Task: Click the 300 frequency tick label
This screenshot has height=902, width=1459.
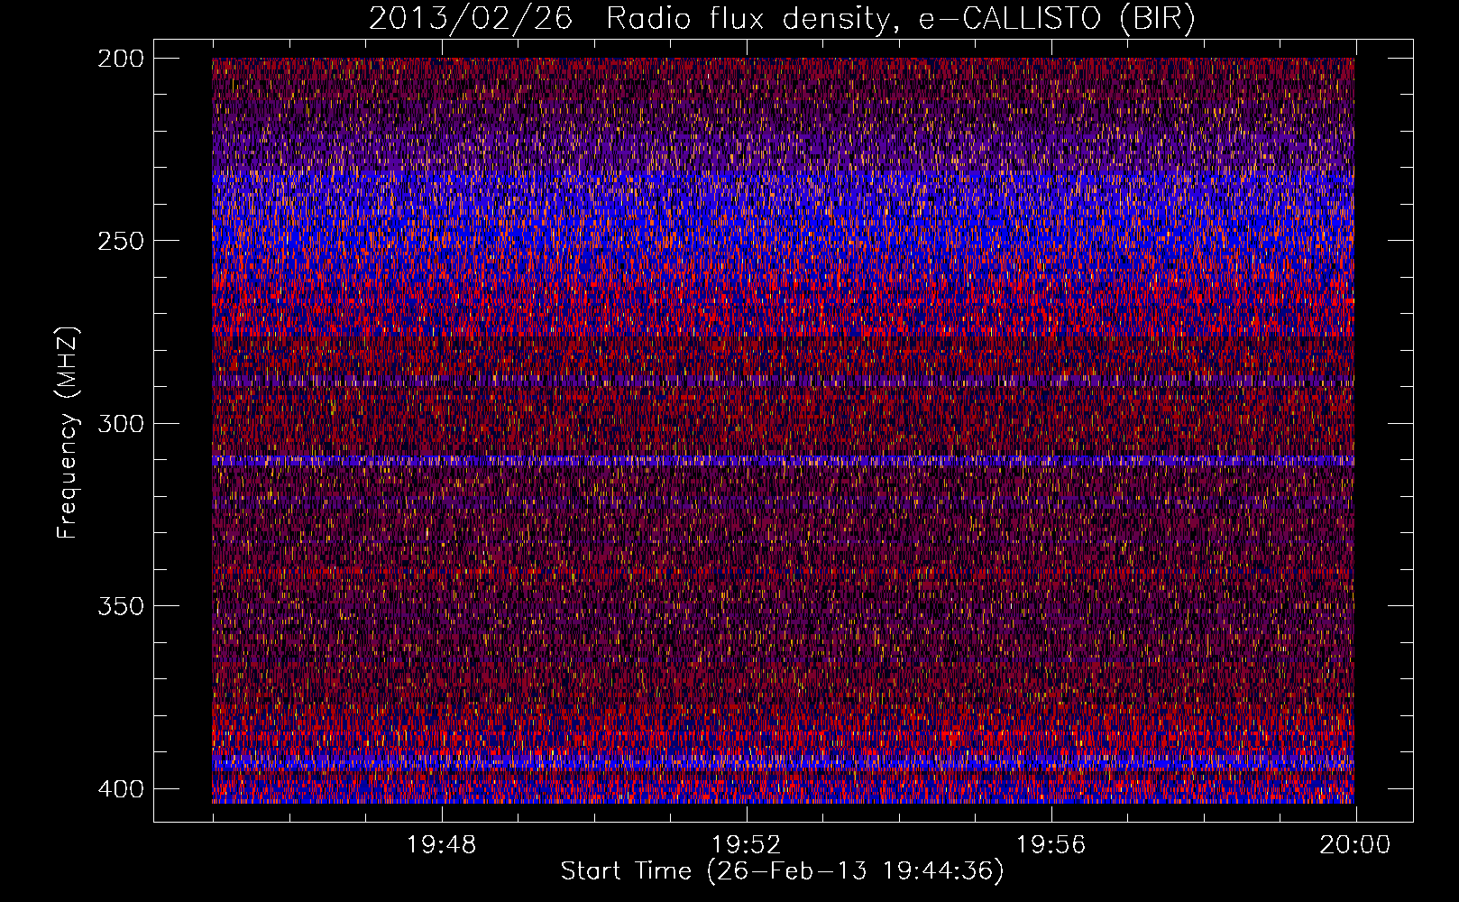Action: (120, 424)
